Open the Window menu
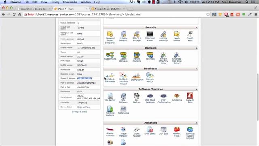Viewport: 259px width, 146px height. click(x=85, y=2)
